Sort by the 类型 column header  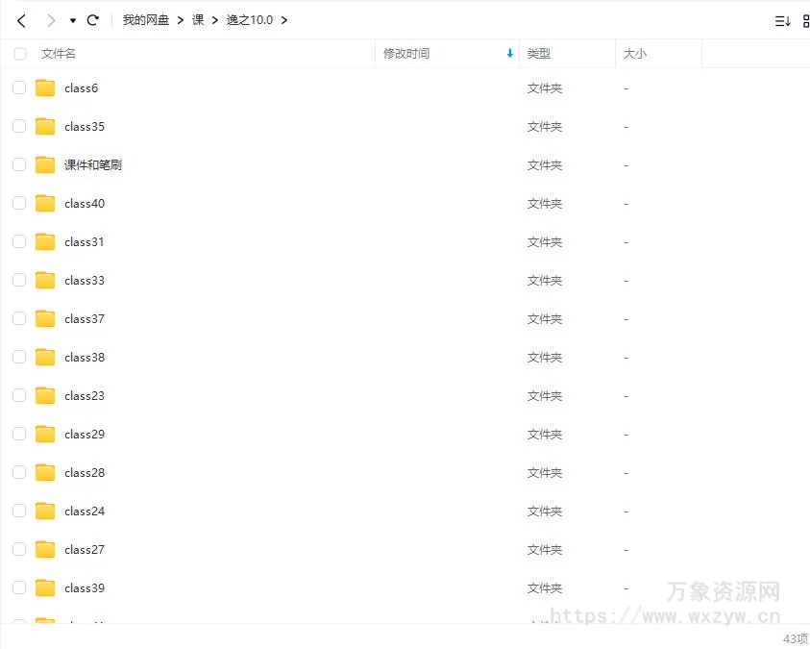539,54
